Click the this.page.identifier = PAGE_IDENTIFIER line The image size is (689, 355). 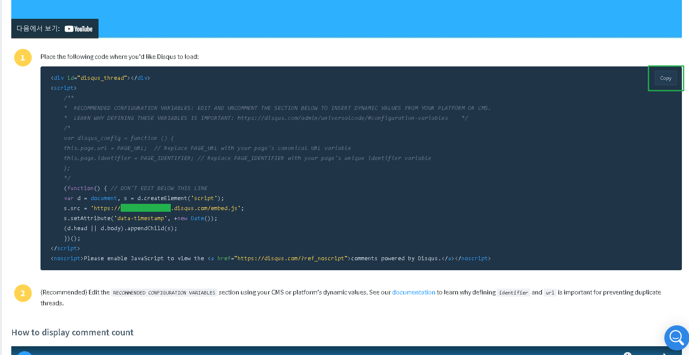247,158
